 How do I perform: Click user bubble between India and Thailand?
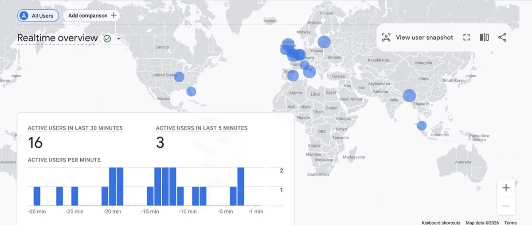409,95
